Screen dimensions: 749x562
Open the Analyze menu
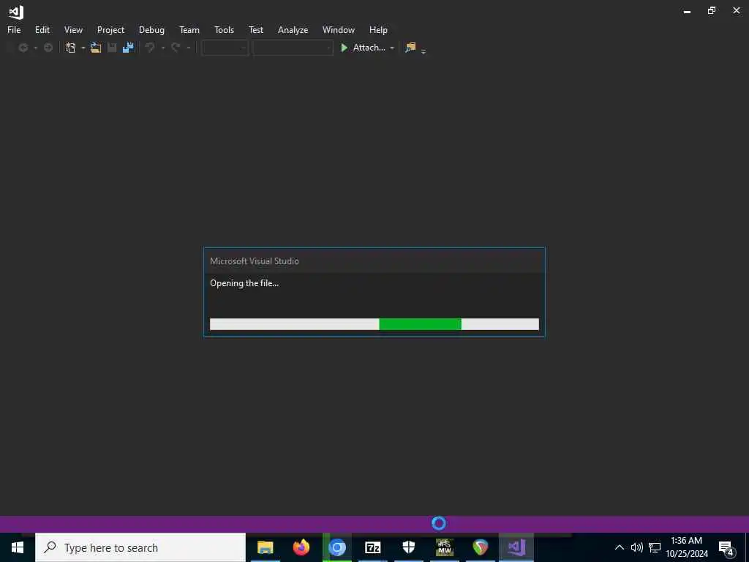point(293,29)
